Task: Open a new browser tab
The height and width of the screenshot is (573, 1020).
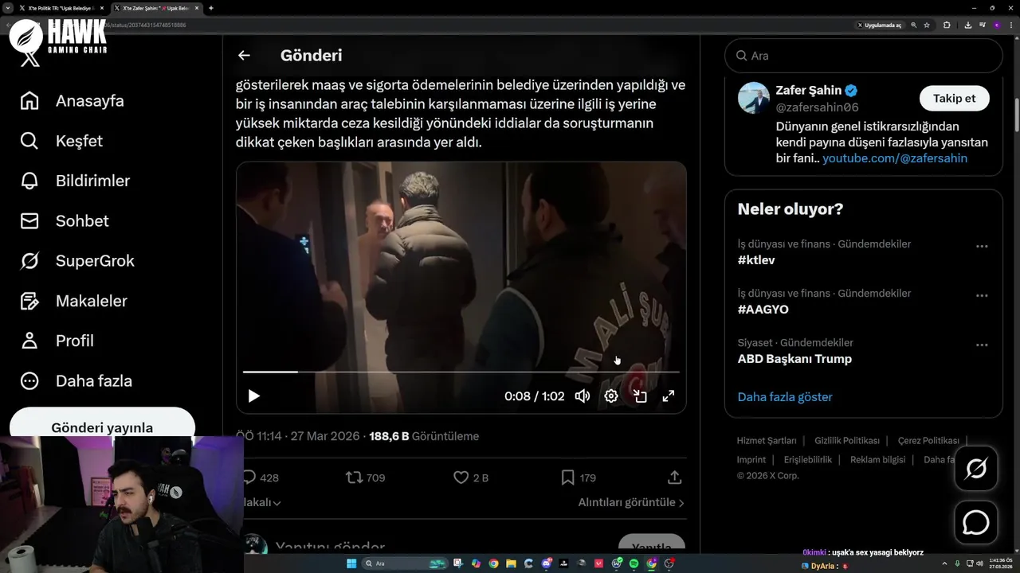Action: (211, 8)
